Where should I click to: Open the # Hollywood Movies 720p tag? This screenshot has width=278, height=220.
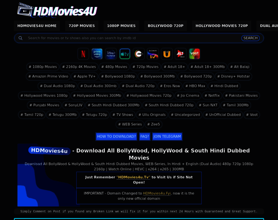point(149,96)
